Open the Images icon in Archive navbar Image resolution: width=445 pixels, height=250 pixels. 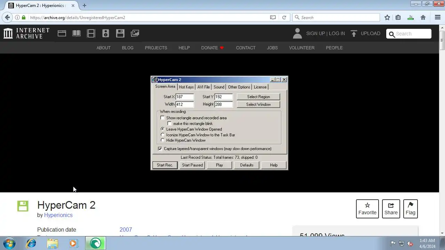pyautogui.click(x=135, y=33)
